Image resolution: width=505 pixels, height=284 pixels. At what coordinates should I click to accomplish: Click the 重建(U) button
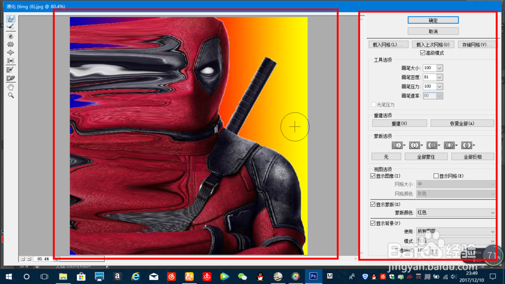pos(399,123)
